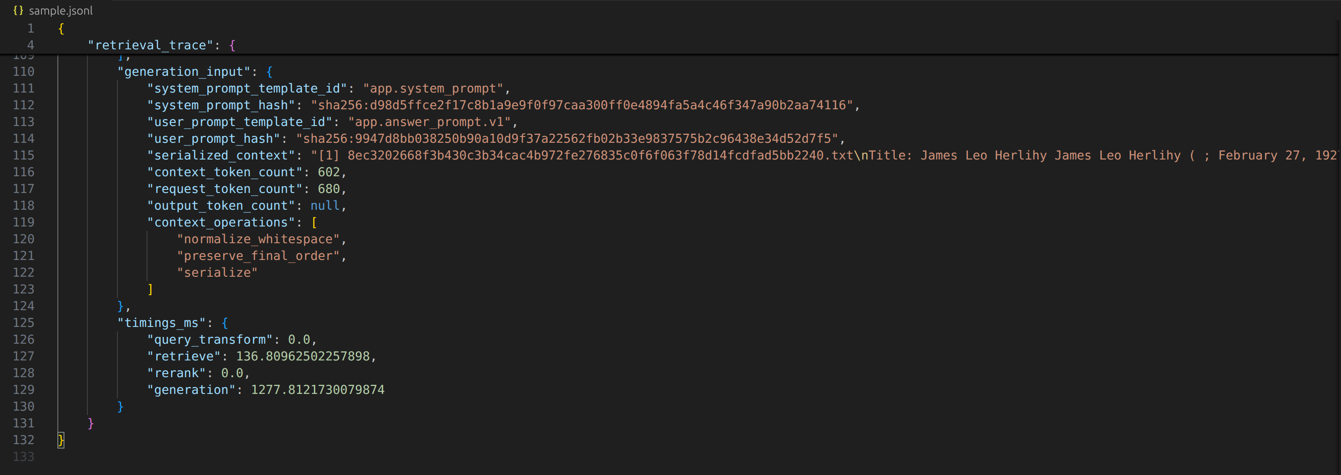Select the sample.jsonl breadcrumb label

(61, 11)
